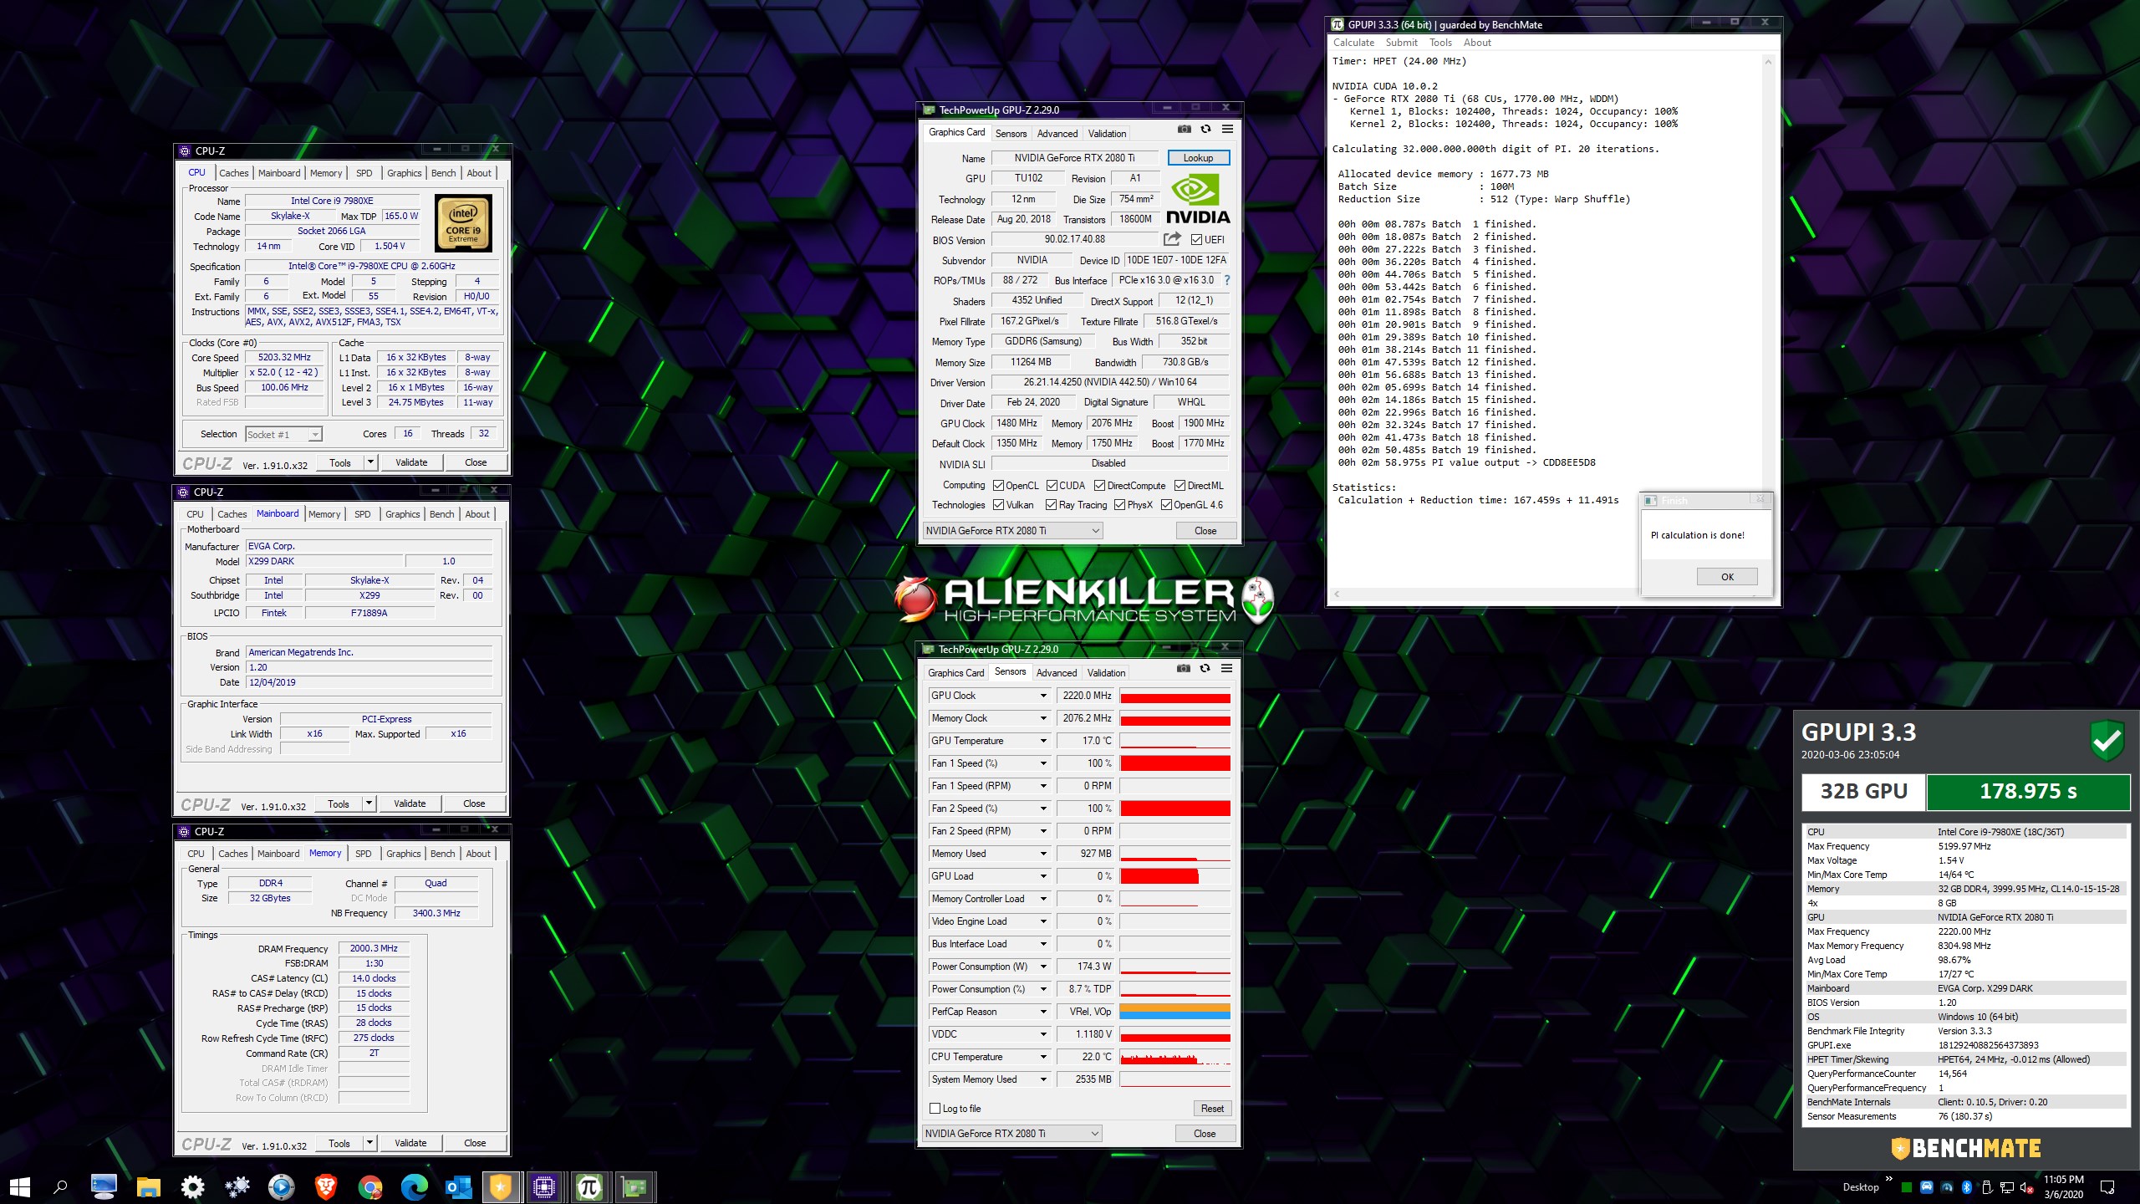Open the Tools menu in GPUPI
This screenshot has height=1204, width=2140.
point(1439,43)
